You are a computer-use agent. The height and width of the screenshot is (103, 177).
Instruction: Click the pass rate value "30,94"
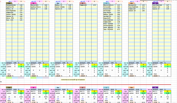coord(112,89)
